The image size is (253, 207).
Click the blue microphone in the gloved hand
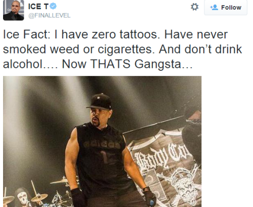[x=152, y=203]
